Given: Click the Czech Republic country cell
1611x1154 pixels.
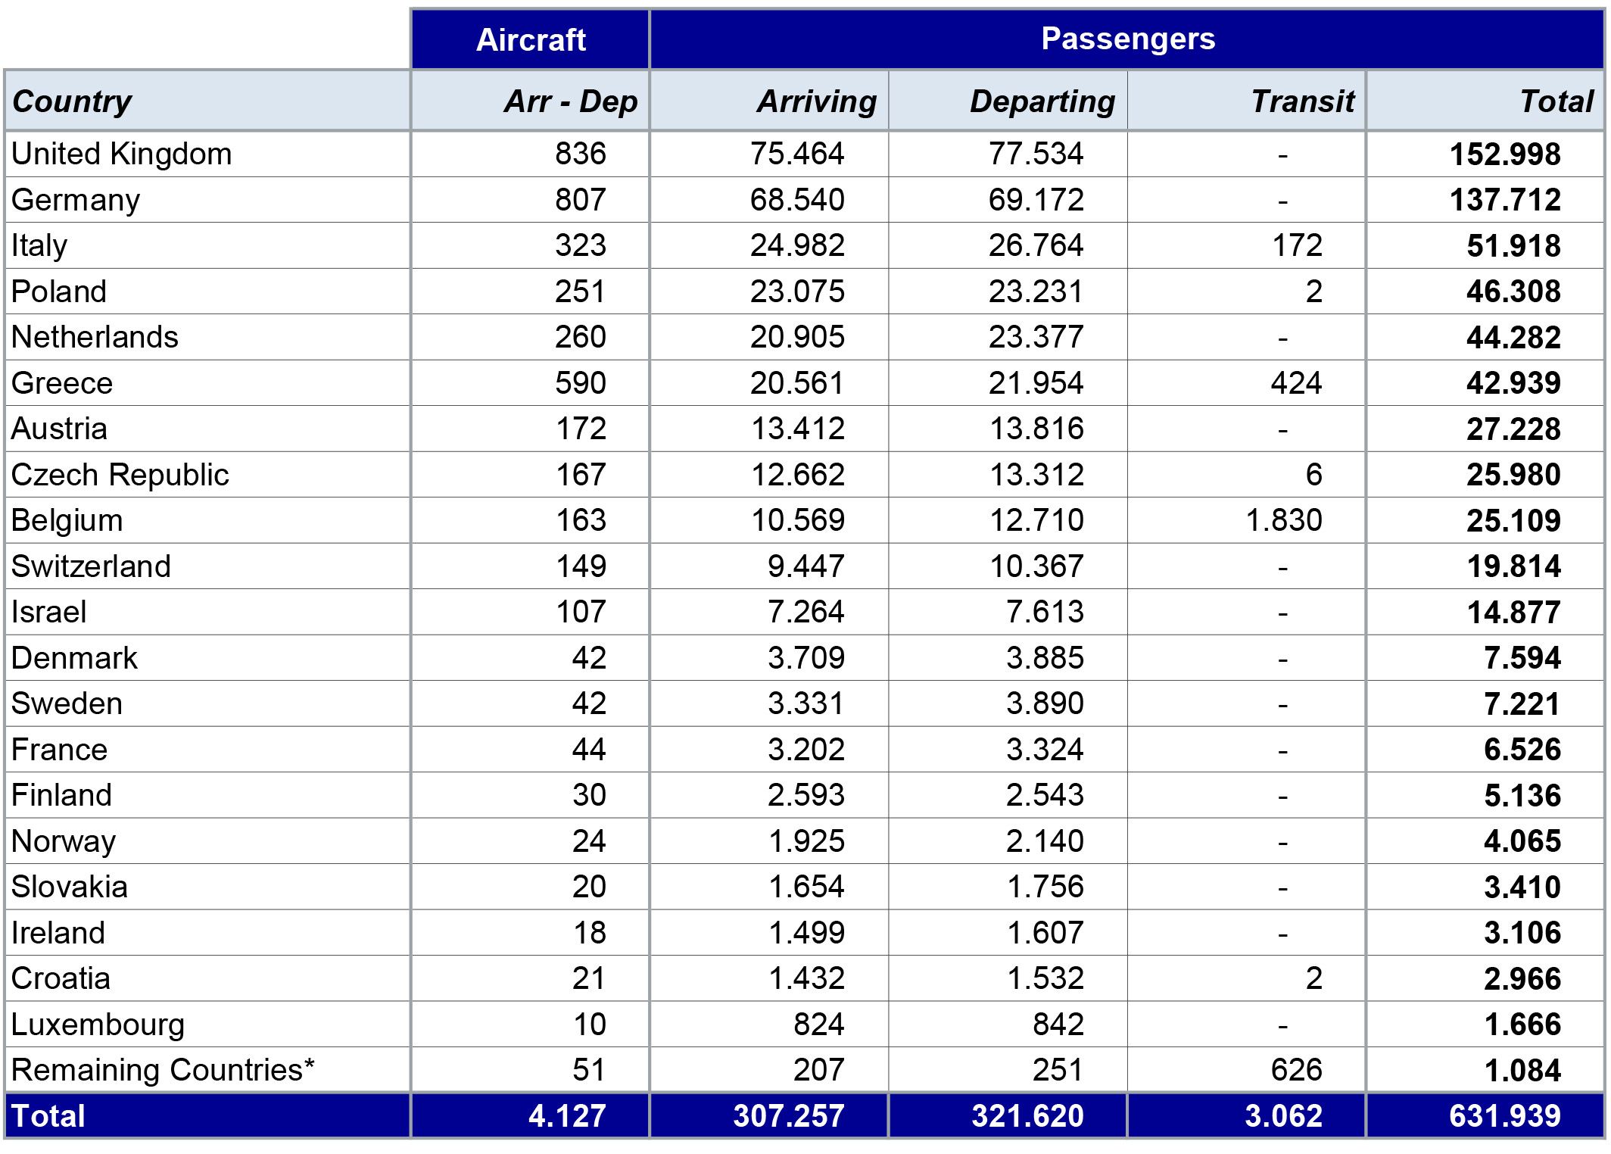Looking at the screenshot, I should coord(207,475).
